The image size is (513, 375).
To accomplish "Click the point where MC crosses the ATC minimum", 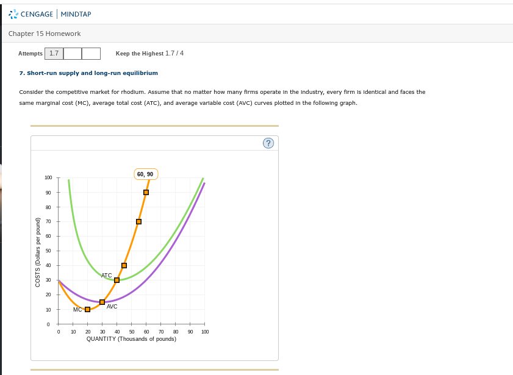I will (116, 279).
